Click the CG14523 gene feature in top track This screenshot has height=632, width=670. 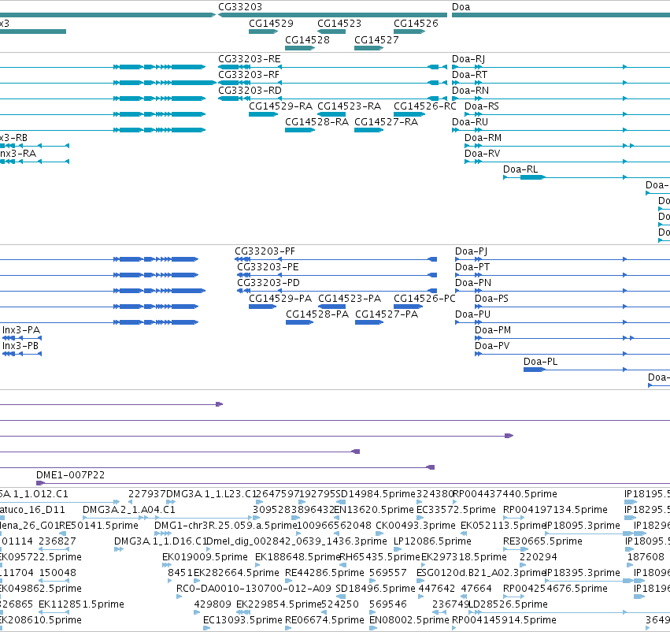click(x=331, y=32)
